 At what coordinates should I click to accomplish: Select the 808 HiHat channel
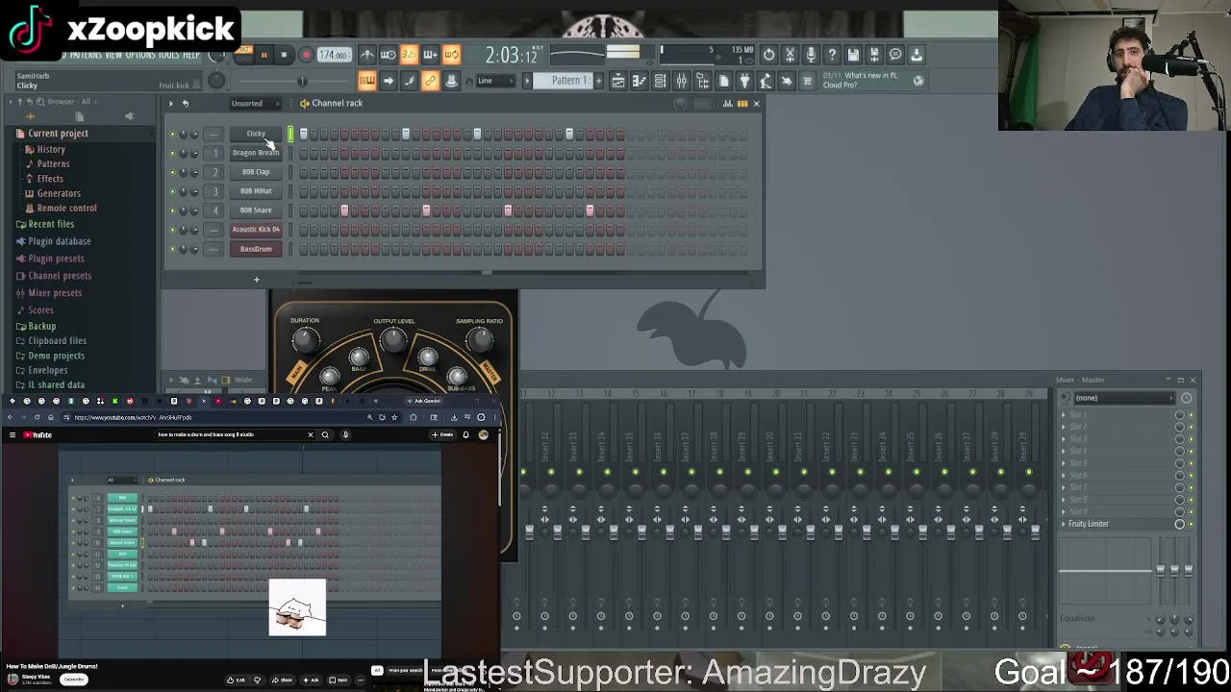pyautogui.click(x=256, y=191)
